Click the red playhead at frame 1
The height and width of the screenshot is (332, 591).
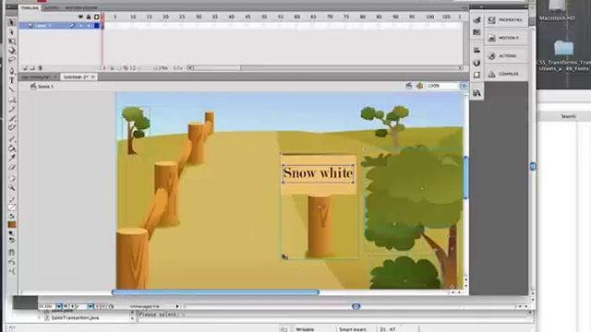click(x=103, y=17)
